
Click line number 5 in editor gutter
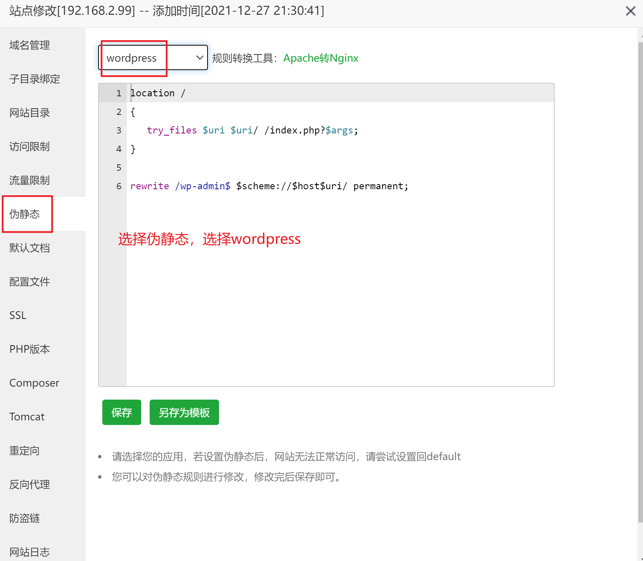119,167
